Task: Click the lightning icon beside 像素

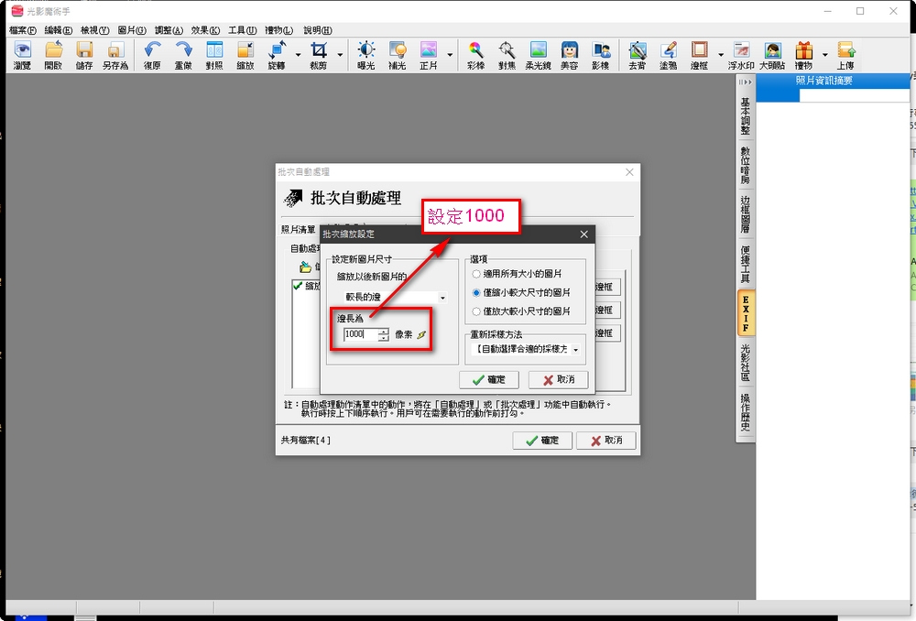Action: tap(421, 335)
